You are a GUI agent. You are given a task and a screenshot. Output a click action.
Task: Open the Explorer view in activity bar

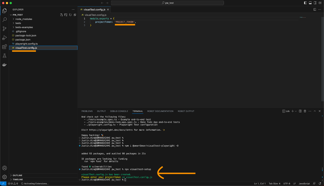4,10
